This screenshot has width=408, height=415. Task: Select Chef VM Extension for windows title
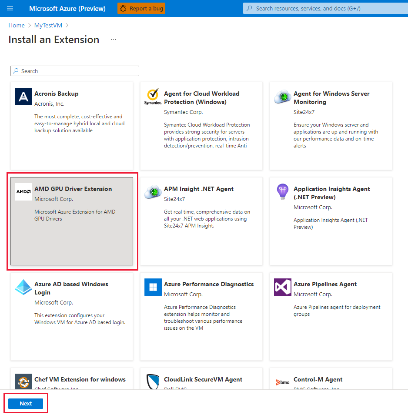[80, 379]
